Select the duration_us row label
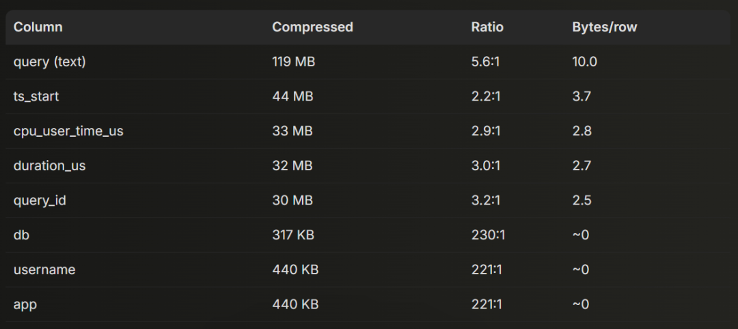738x329 pixels. pyautogui.click(x=49, y=166)
